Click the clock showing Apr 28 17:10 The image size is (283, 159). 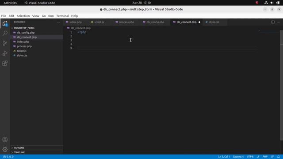coord(141,3)
